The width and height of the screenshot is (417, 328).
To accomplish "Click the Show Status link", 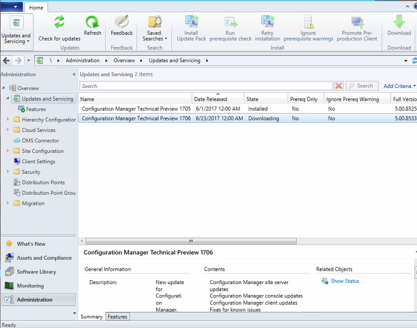I will [345, 281].
